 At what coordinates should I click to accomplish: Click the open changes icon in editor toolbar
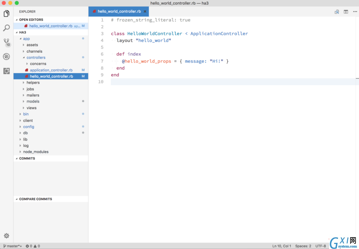tap(336, 12)
